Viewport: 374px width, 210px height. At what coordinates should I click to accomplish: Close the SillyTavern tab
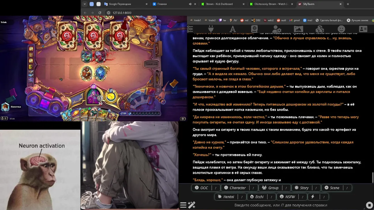(340, 4)
